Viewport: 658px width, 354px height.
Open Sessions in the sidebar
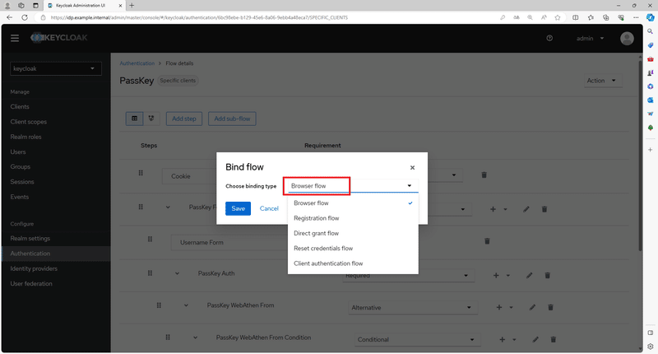point(22,182)
